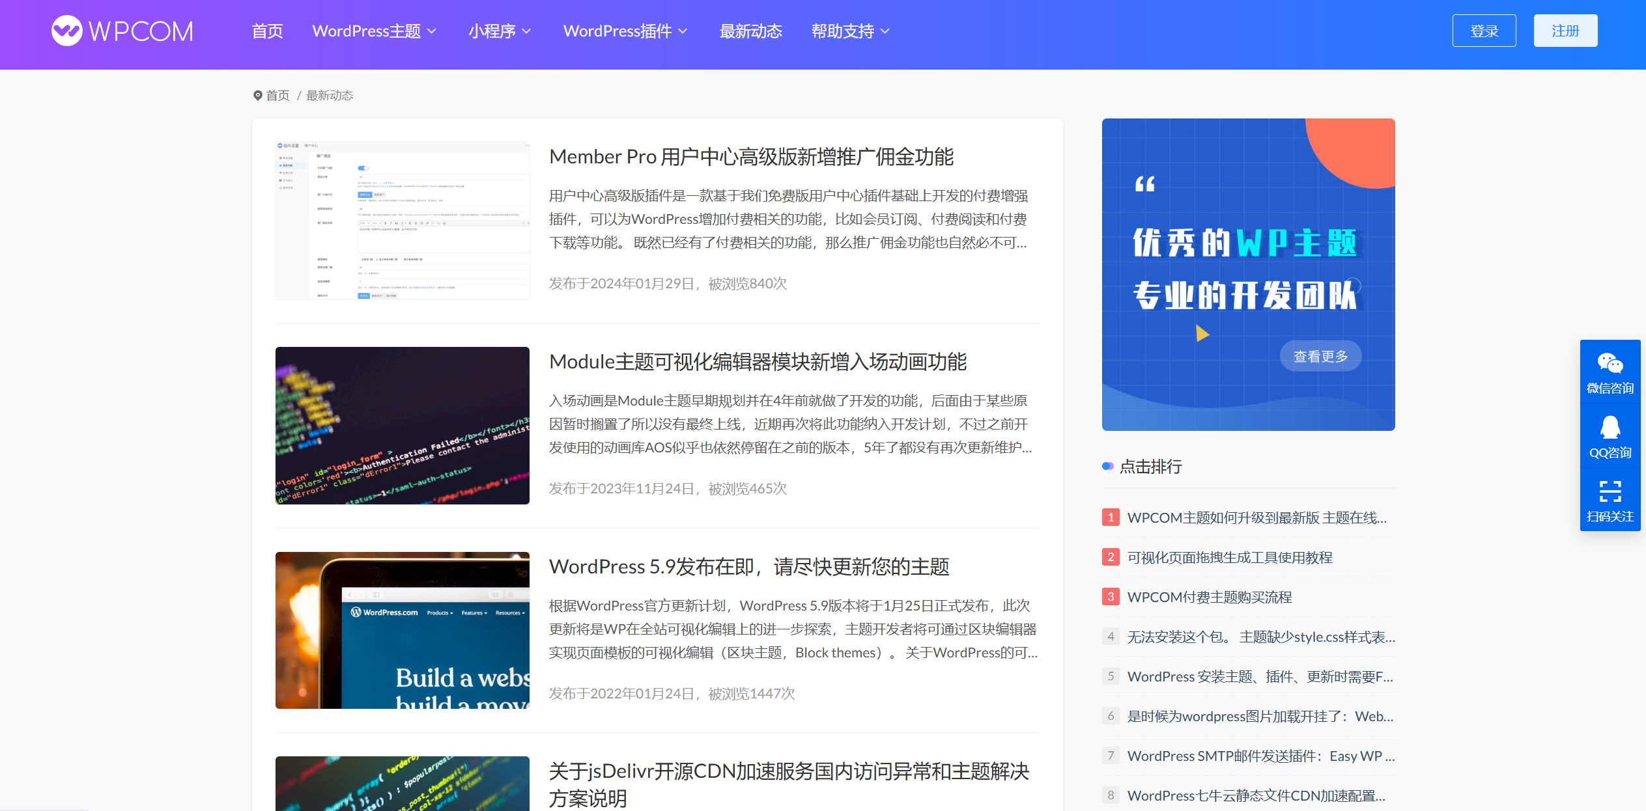Open WordPress 5.9发布在即 article title
The width and height of the screenshot is (1646, 811).
click(749, 567)
